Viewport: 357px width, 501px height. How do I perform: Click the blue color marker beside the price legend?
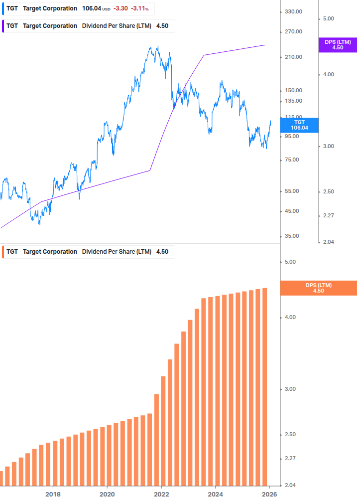click(2, 8)
